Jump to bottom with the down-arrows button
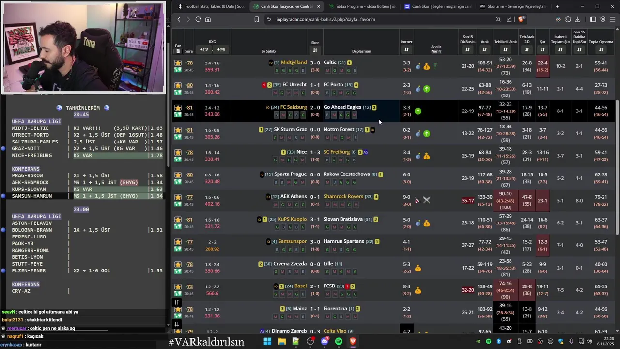620x349 pixels. [x=177, y=324]
